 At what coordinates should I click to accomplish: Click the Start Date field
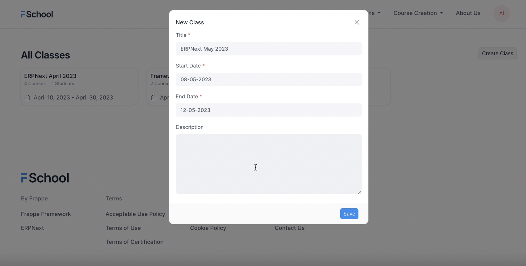[x=269, y=80]
